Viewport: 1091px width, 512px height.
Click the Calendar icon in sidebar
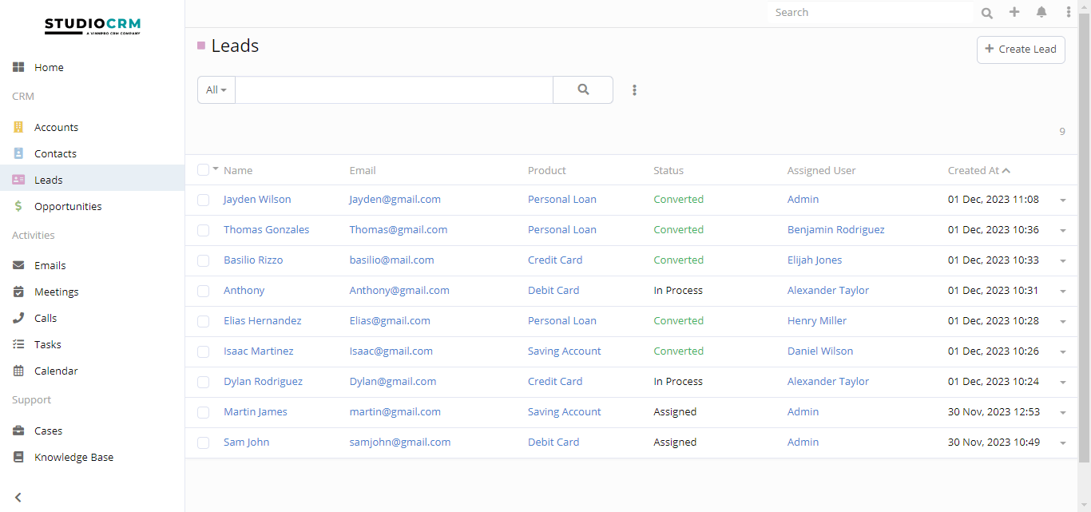[x=18, y=371]
